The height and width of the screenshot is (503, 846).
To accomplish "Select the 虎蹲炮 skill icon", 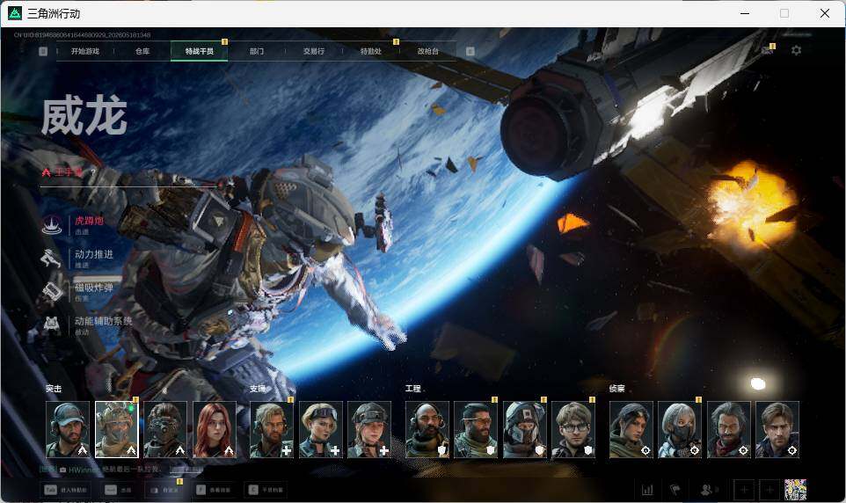I will pyautogui.click(x=52, y=225).
